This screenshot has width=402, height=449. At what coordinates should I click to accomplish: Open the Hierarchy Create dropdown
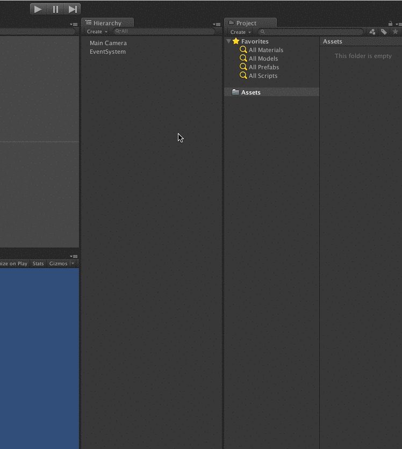97,32
